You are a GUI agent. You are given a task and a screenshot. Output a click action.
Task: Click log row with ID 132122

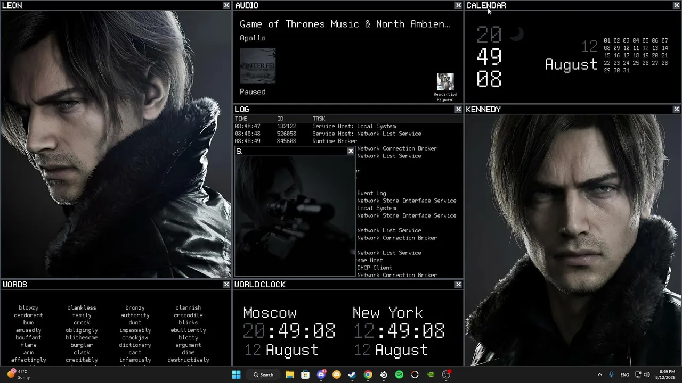[348, 126]
